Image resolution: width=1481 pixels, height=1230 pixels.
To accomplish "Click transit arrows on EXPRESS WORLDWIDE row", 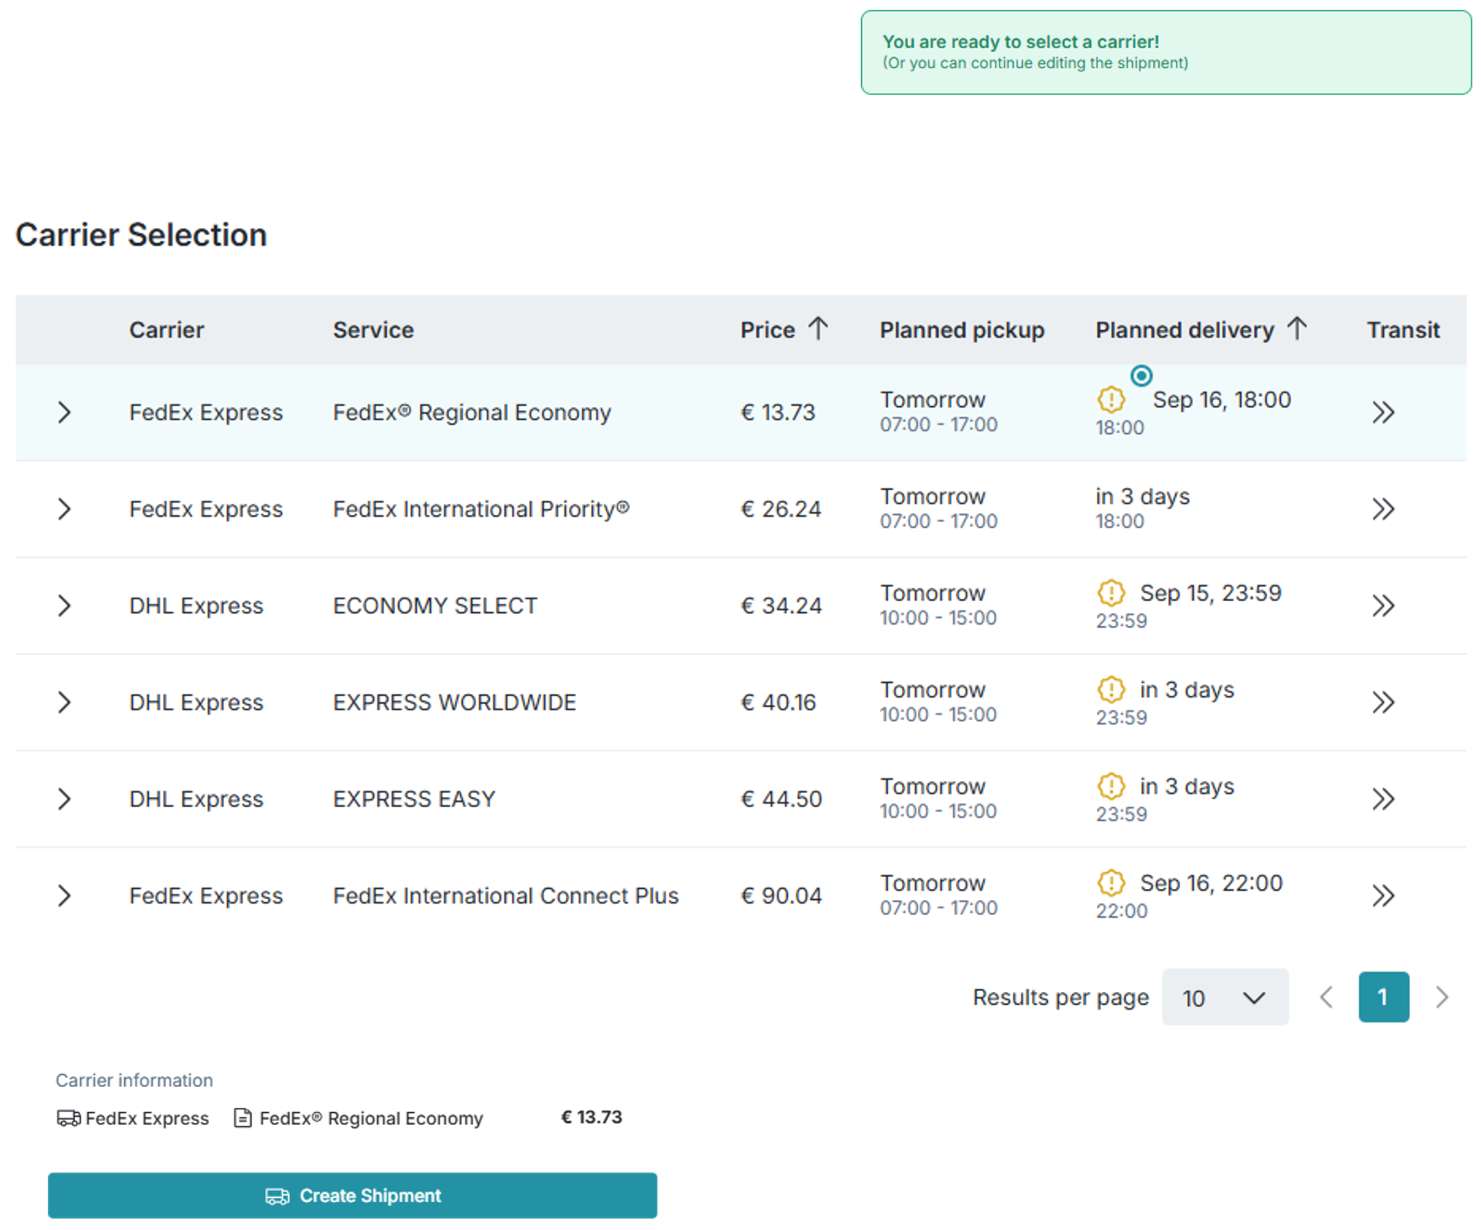I will click(x=1383, y=702).
